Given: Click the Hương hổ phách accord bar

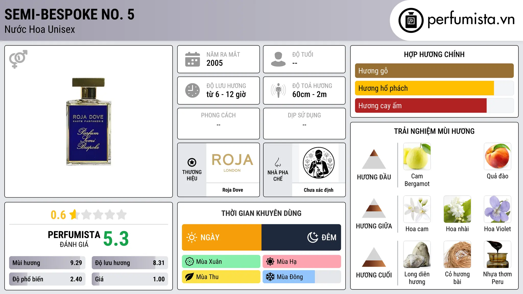Looking at the screenshot, I should pyautogui.click(x=434, y=88).
